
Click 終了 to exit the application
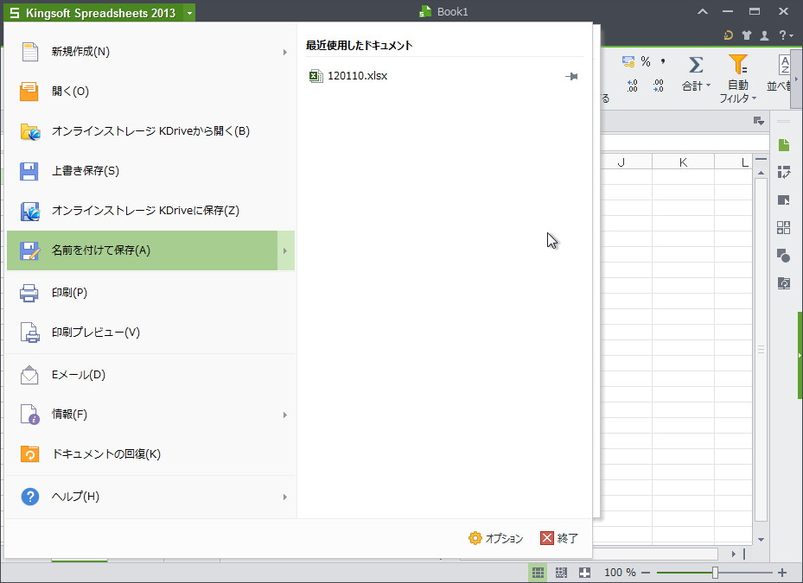(x=560, y=537)
